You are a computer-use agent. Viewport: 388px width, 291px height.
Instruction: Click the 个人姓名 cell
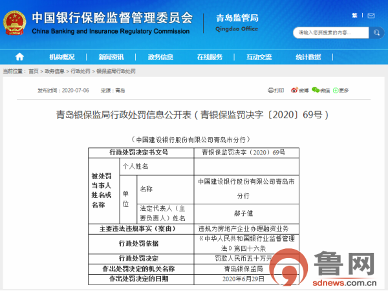[x=157, y=167]
